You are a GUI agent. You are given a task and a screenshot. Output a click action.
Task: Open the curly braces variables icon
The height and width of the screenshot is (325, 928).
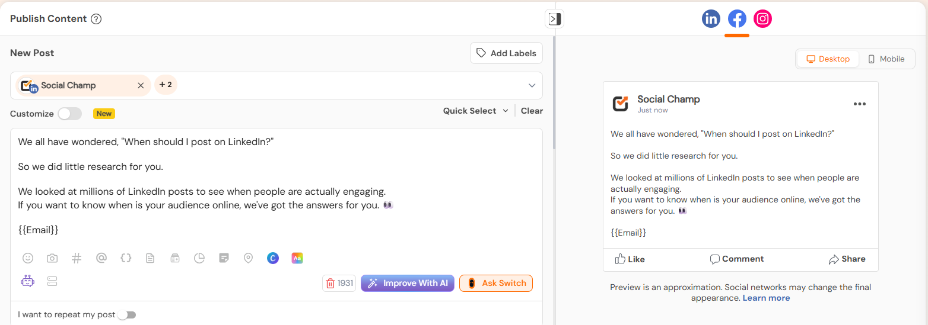126,258
